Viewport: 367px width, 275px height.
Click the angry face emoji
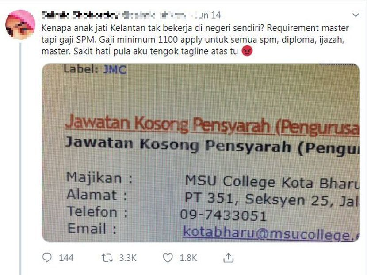click(x=247, y=51)
